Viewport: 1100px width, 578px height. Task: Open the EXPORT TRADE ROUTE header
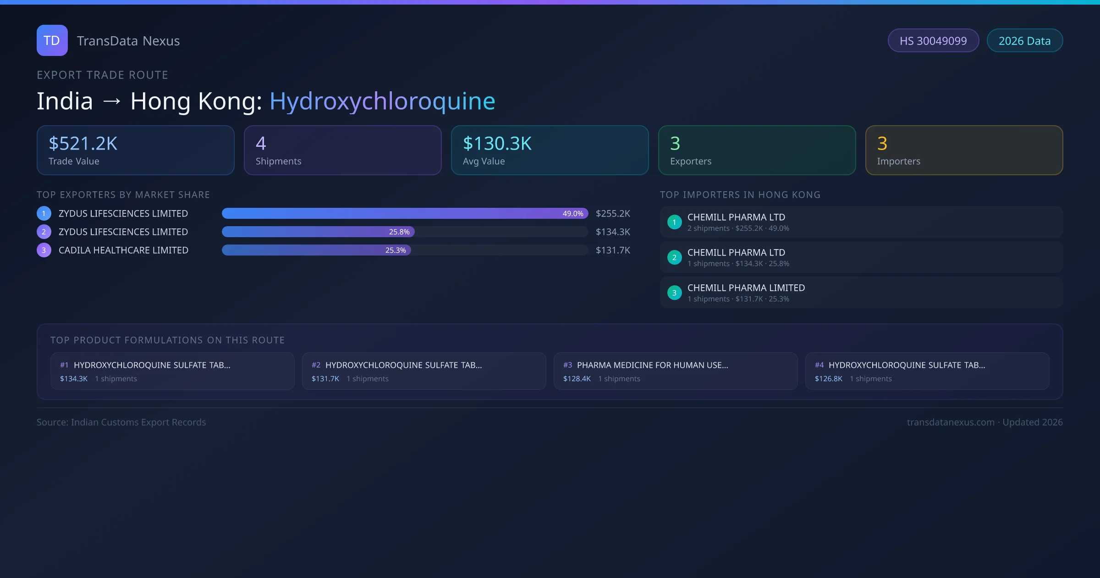pos(102,74)
